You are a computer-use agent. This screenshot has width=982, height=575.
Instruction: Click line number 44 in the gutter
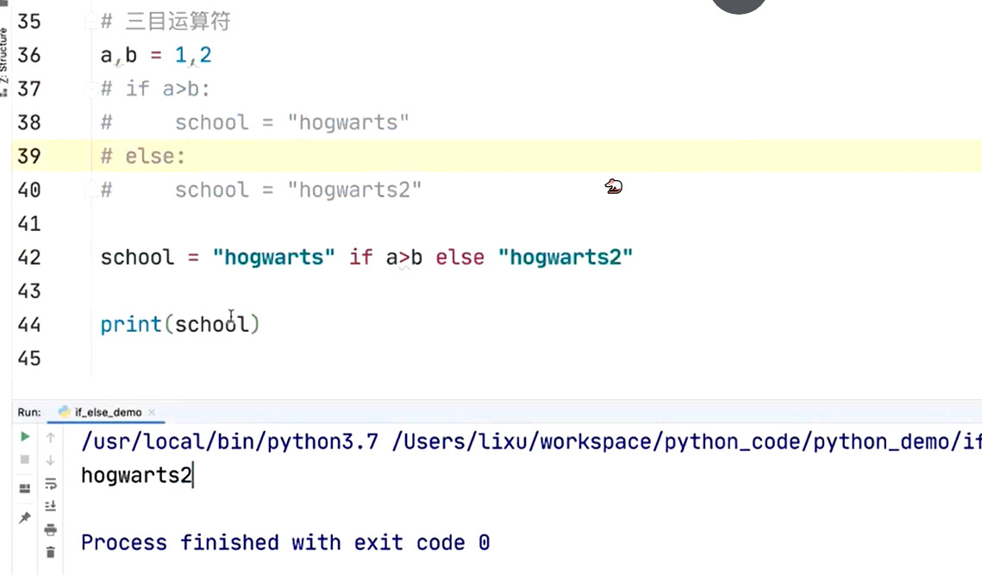pyautogui.click(x=29, y=324)
